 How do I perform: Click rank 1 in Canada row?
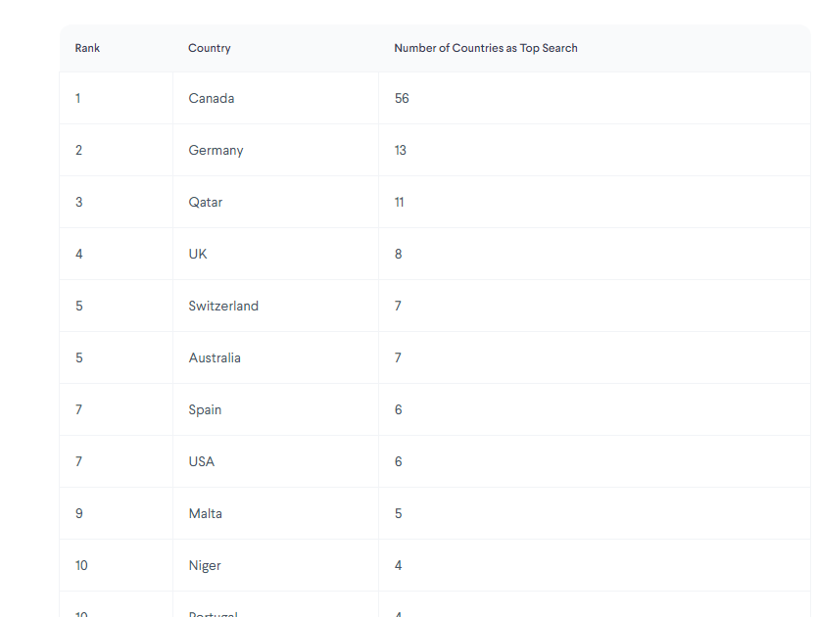77,99
